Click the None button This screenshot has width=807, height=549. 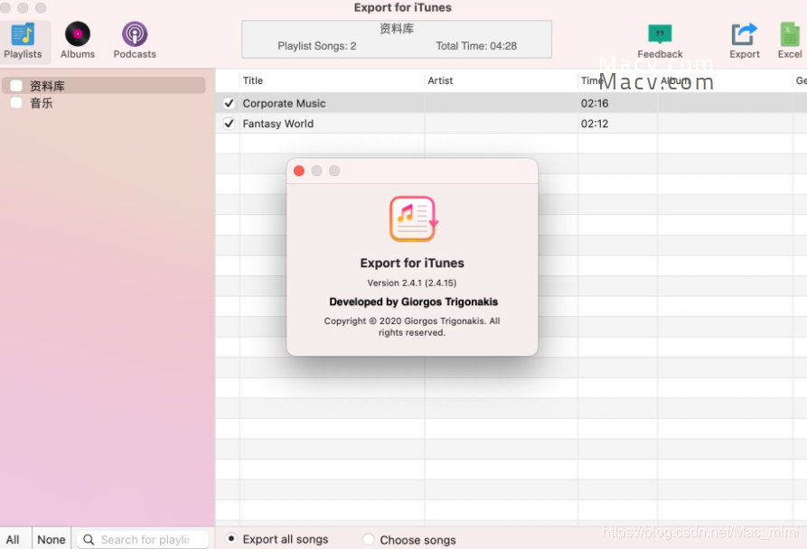coord(52,539)
